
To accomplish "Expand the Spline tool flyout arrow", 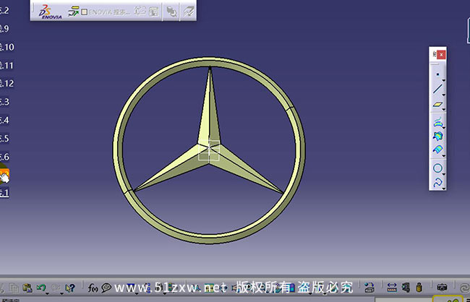I will tap(444, 188).
